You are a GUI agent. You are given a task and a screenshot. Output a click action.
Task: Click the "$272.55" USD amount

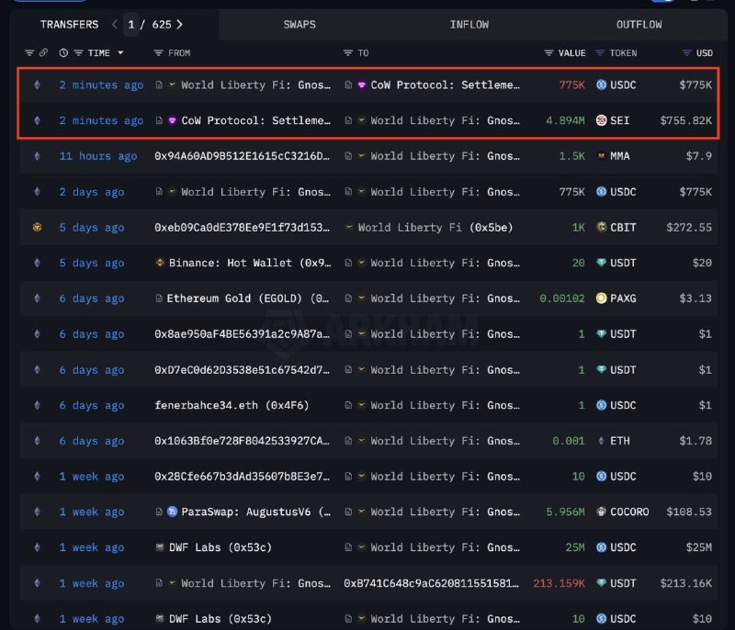coord(689,227)
